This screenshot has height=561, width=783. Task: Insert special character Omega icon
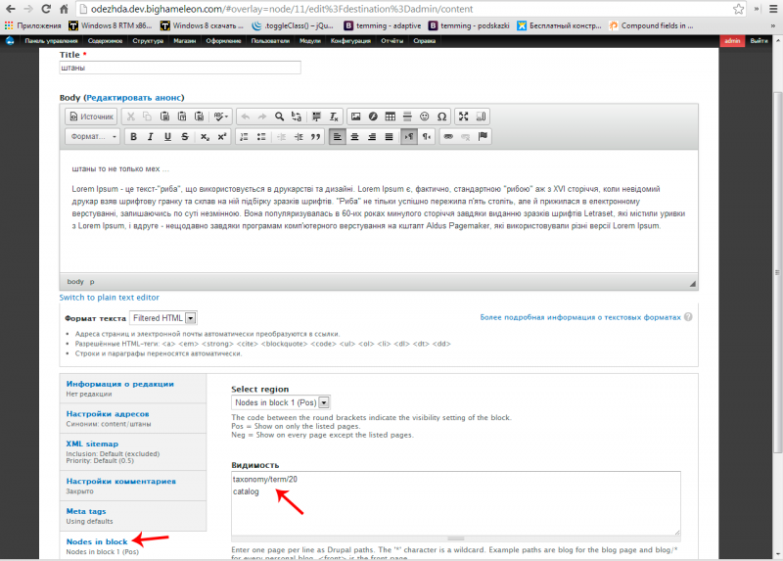click(x=441, y=117)
